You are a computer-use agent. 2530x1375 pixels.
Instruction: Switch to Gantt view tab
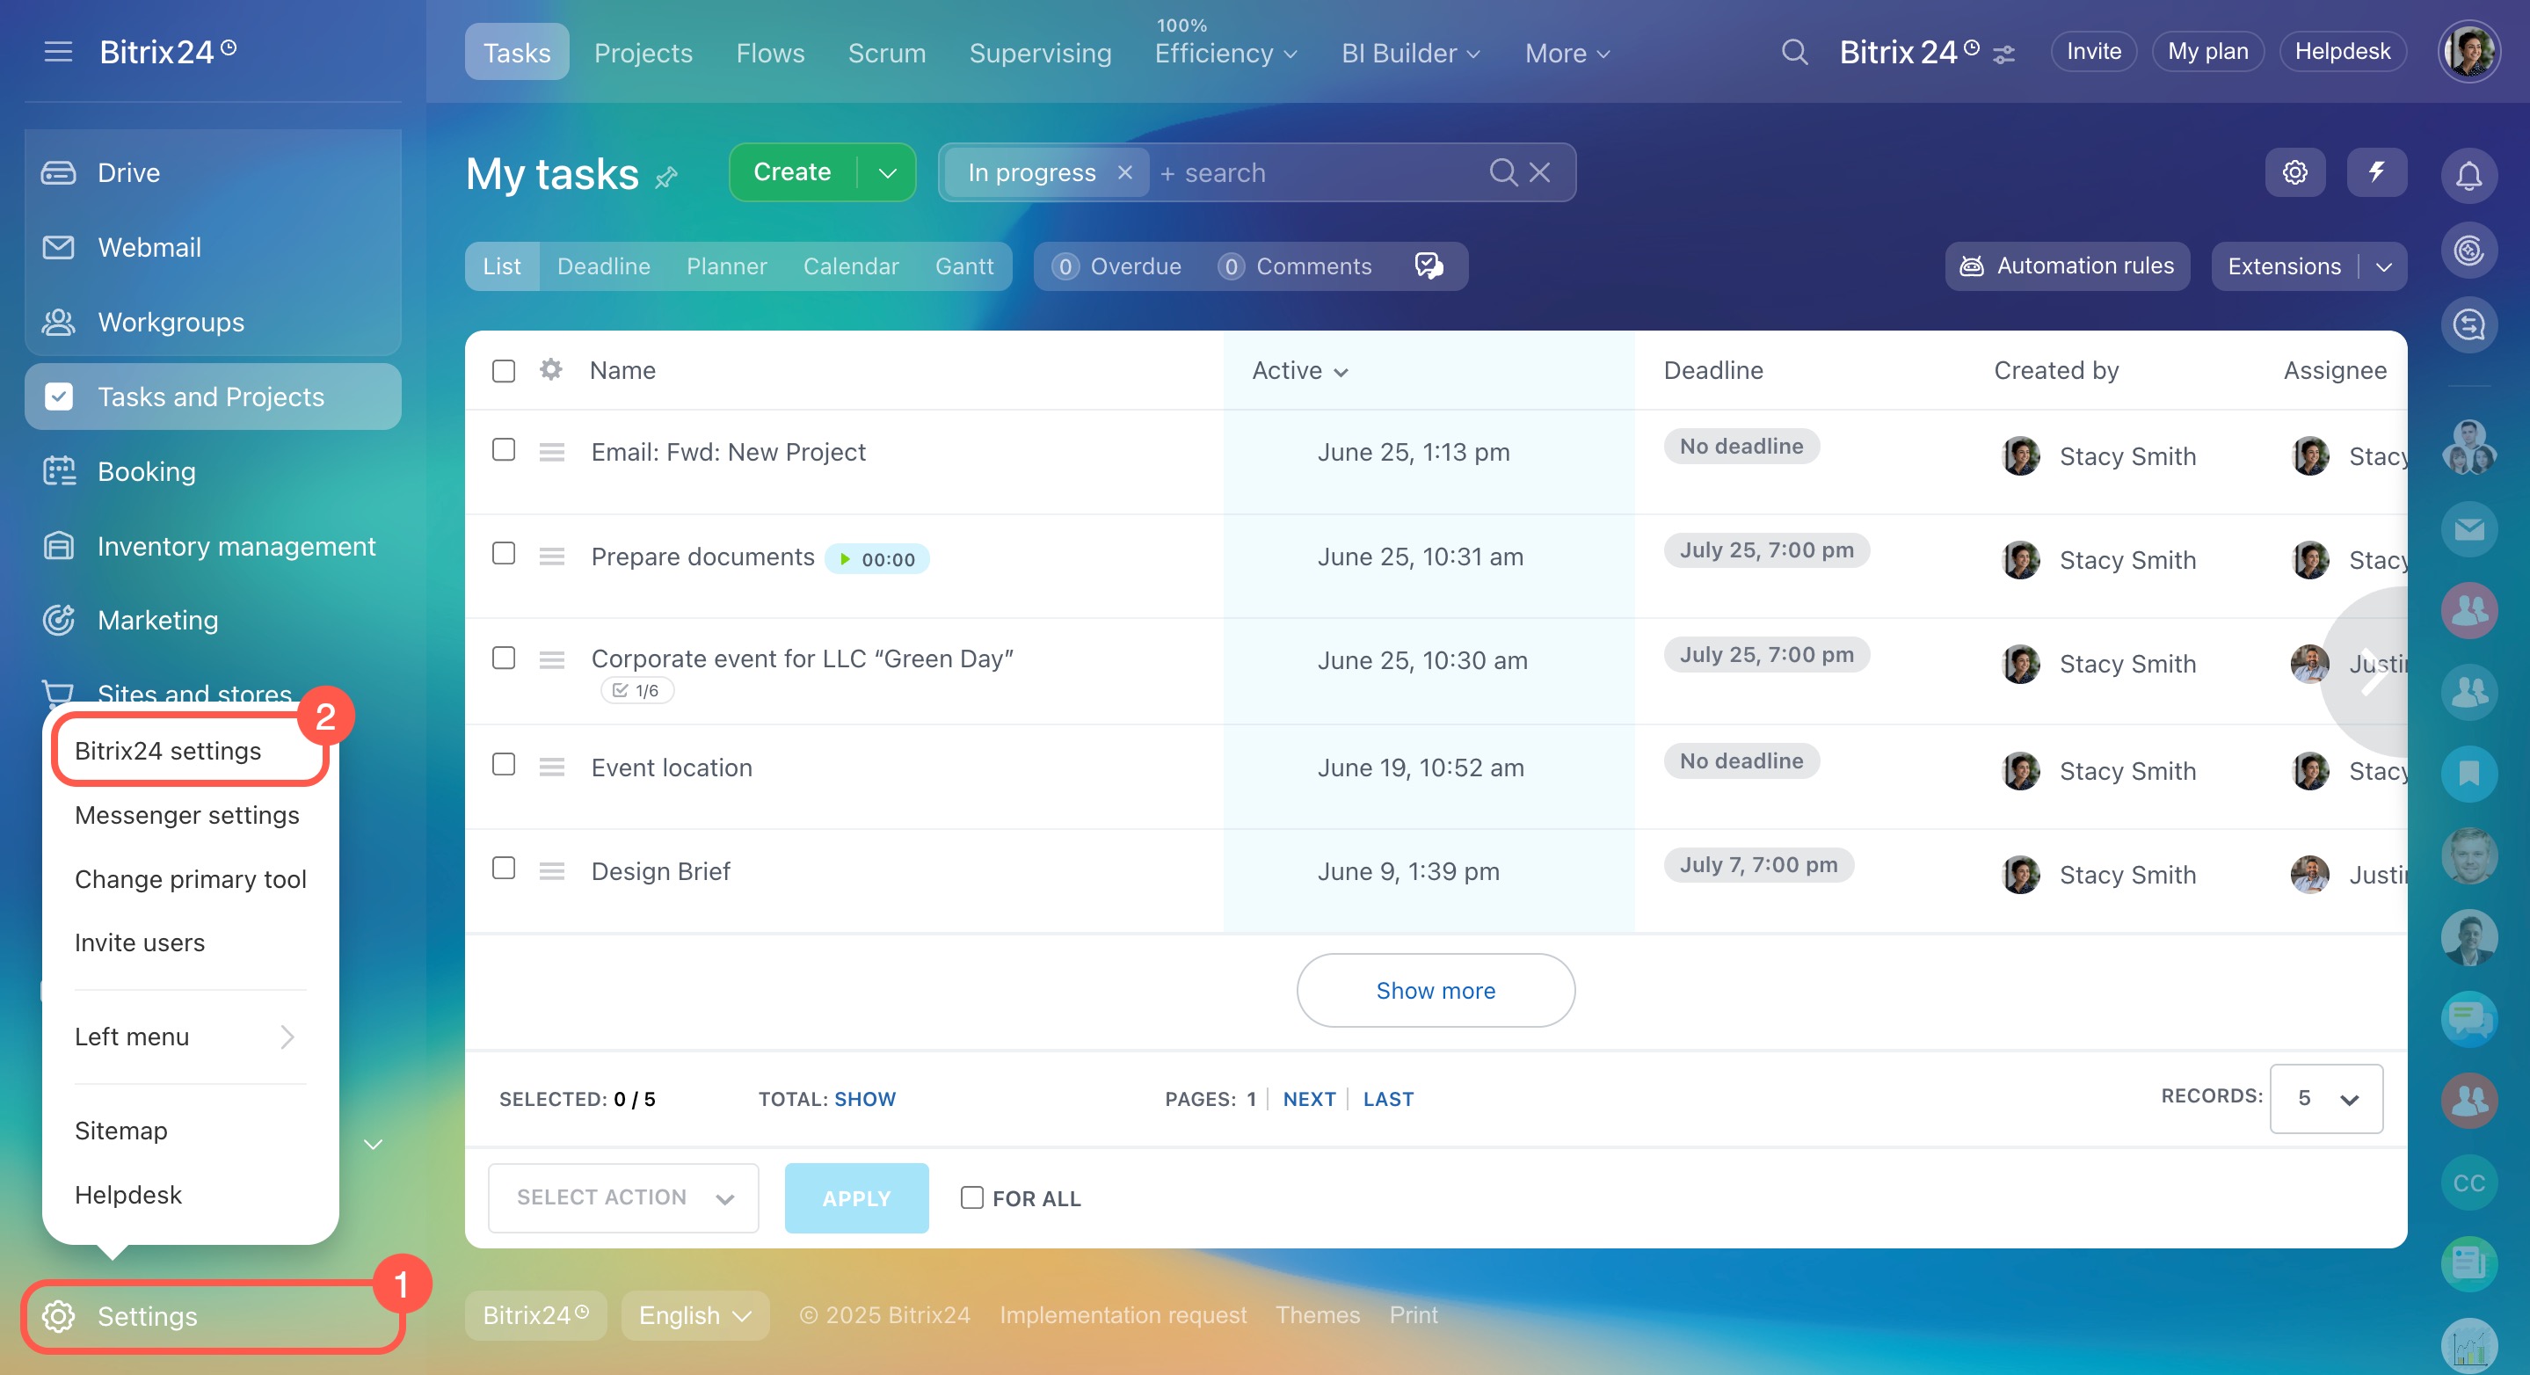(963, 266)
